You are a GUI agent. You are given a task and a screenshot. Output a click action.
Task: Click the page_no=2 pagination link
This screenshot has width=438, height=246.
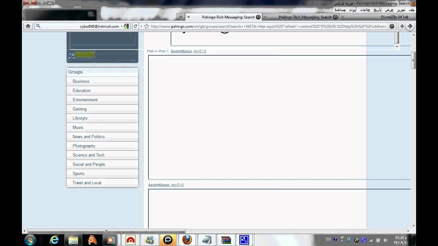point(188,51)
